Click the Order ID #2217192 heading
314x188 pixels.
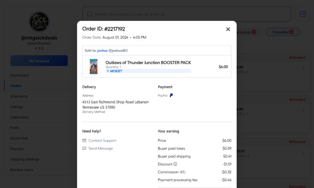[103, 29]
